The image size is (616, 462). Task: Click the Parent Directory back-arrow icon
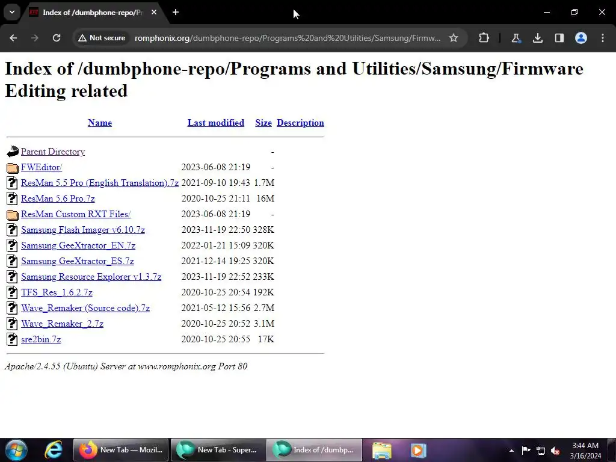[12, 152]
